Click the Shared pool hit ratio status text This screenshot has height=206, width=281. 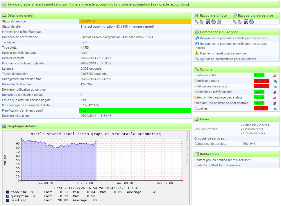click(117, 27)
